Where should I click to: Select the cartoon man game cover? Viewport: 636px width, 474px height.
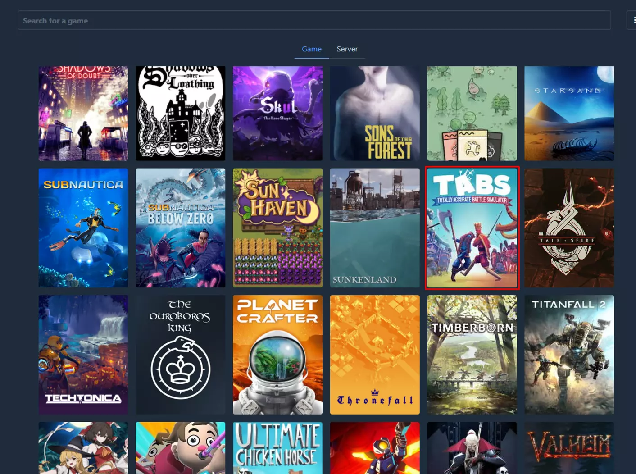click(180, 448)
